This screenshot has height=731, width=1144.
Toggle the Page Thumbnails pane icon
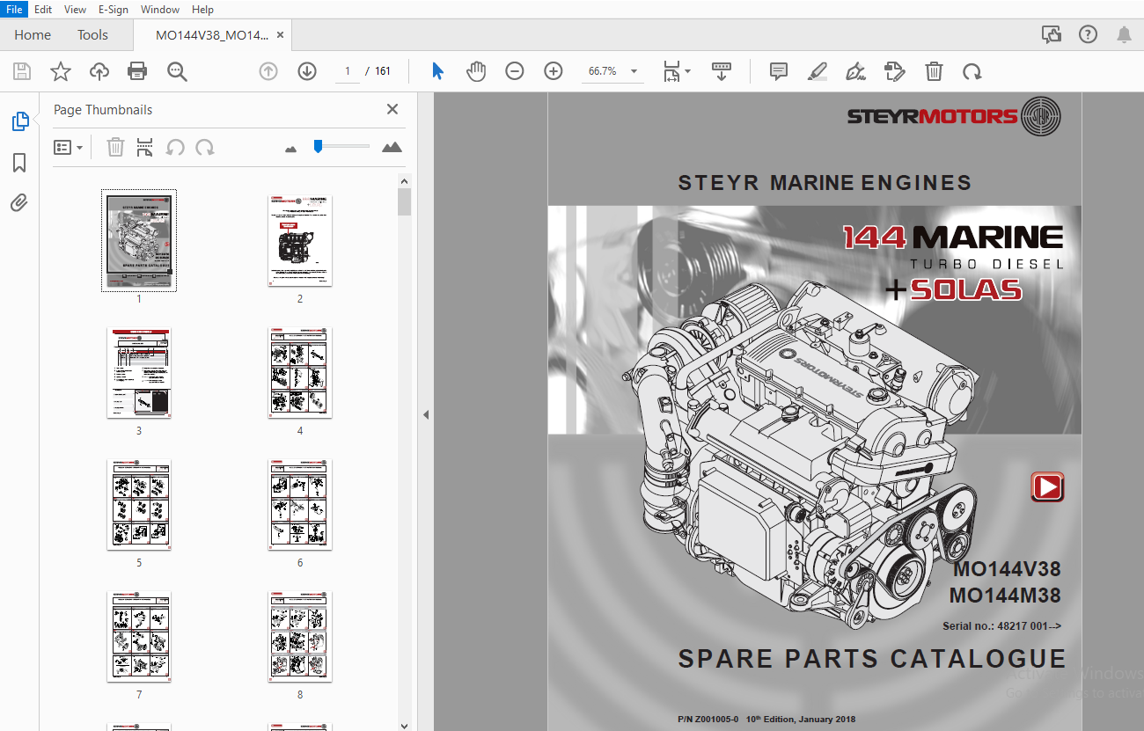19,121
